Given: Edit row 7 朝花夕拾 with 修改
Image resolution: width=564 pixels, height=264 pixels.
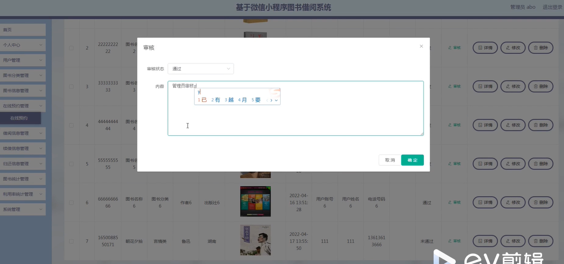Looking at the screenshot, I should coord(513,241).
